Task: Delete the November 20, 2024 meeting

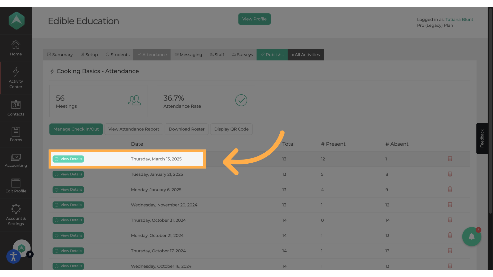Action: [x=450, y=205]
